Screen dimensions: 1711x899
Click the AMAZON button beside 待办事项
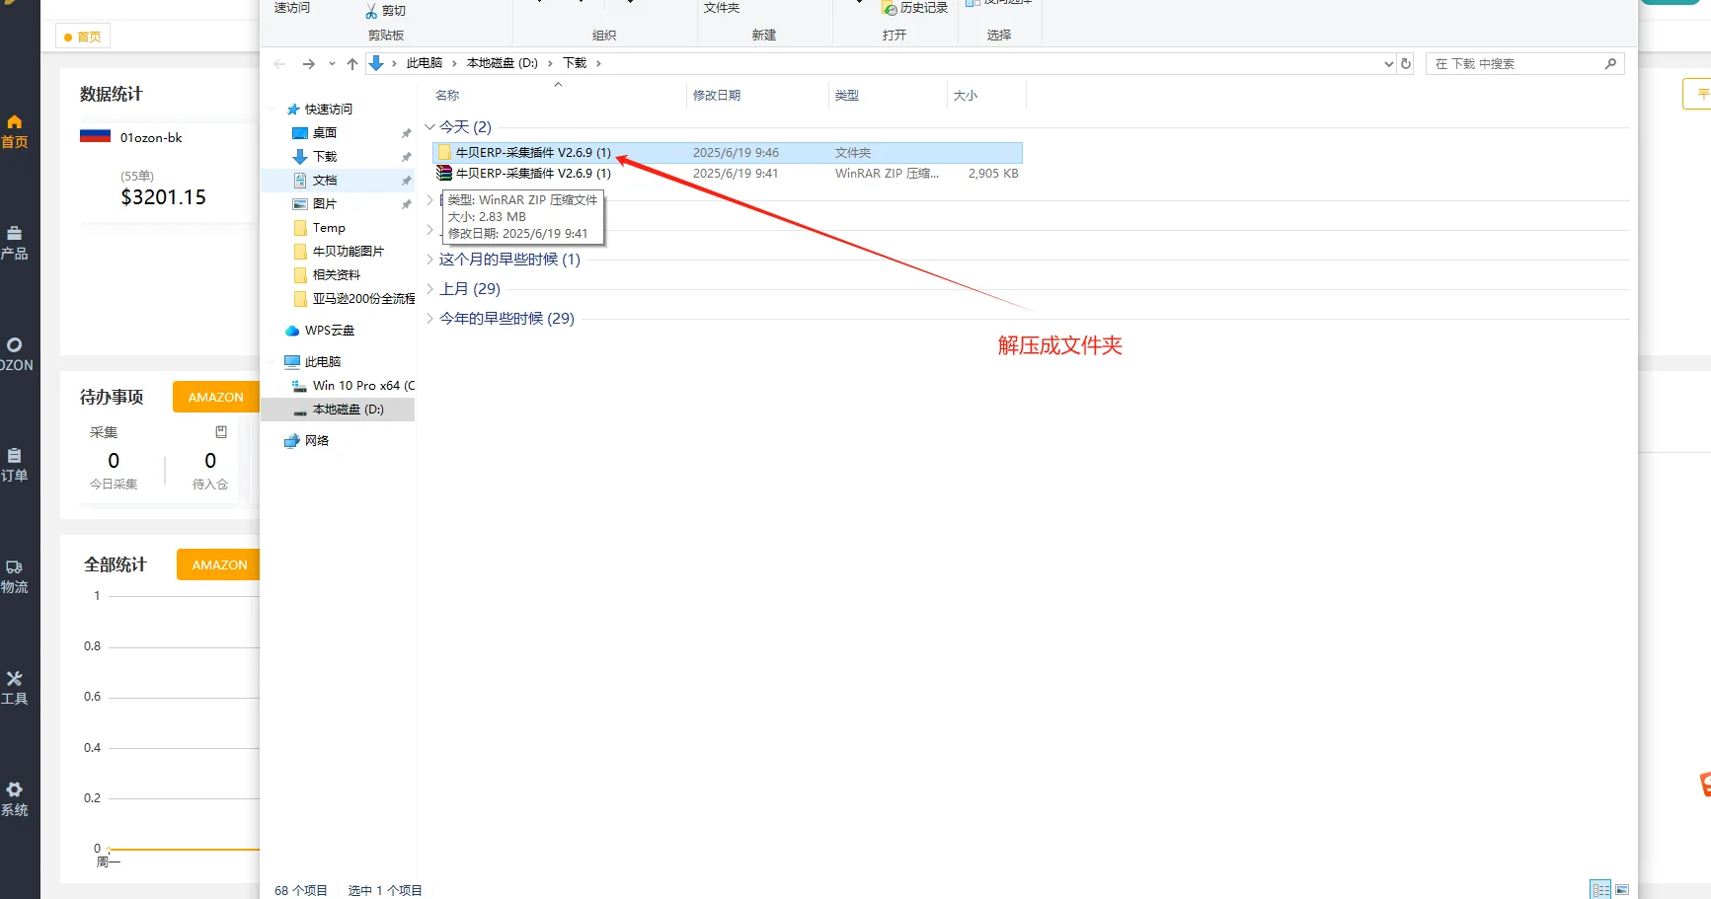coord(215,397)
